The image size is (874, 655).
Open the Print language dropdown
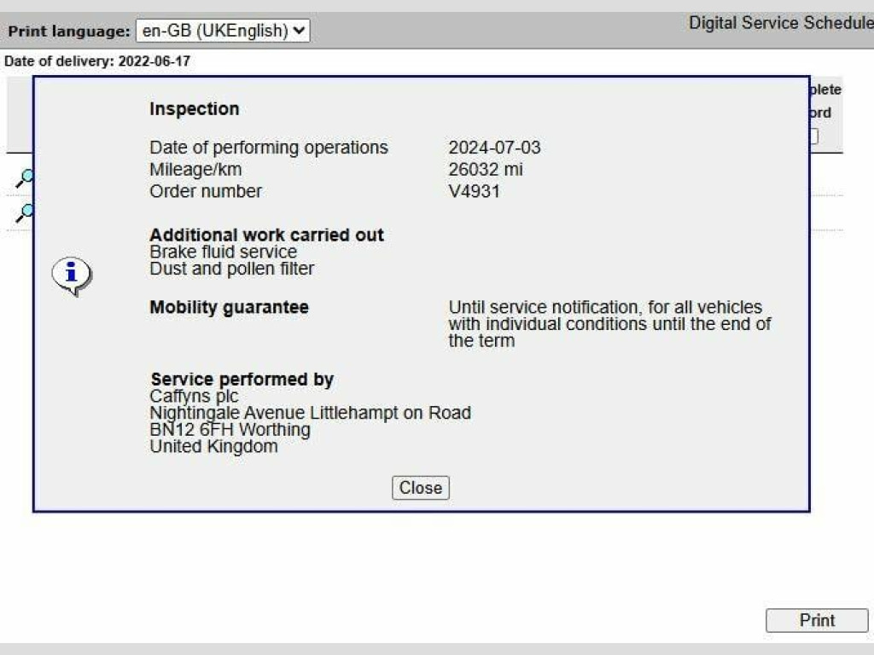tap(222, 32)
